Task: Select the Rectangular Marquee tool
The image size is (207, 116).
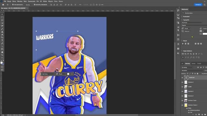Action: point(2,17)
